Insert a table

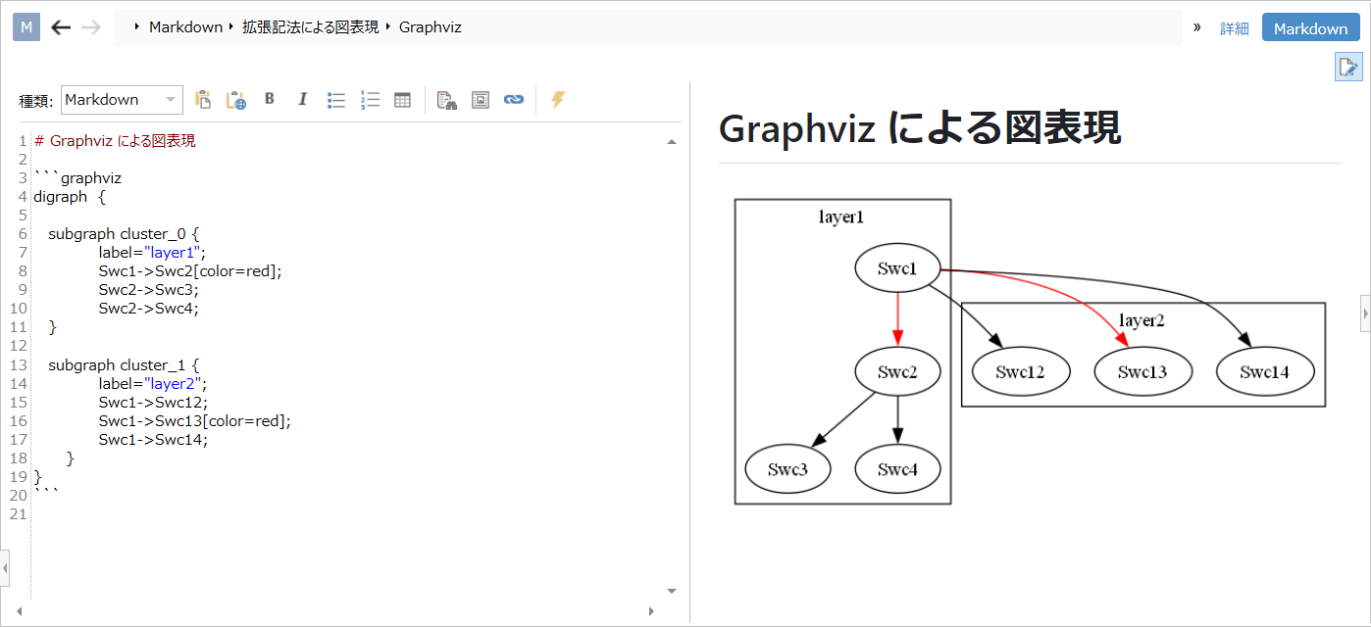pyautogui.click(x=402, y=99)
